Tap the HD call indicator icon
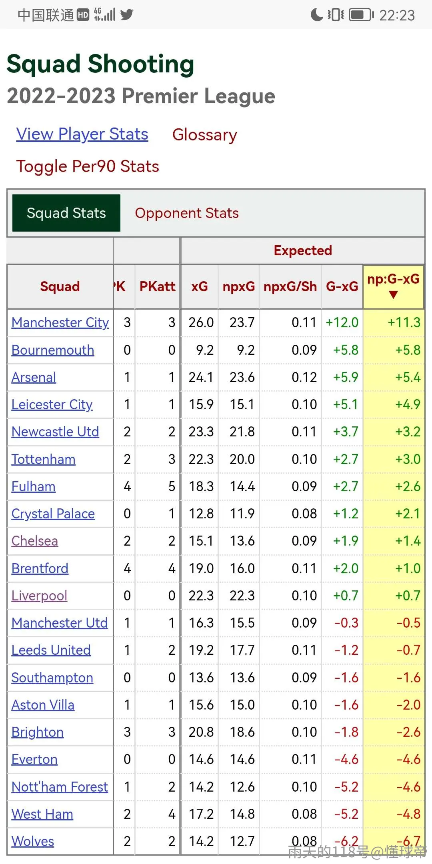Viewport: 432px width, 864px height. tap(83, 15)
